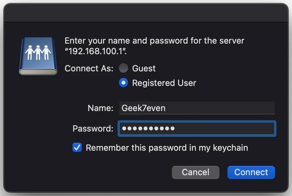The height and width of the screenshot is (196, 292).
Task: Click the "Guest" option label
Action: (144, 68)
